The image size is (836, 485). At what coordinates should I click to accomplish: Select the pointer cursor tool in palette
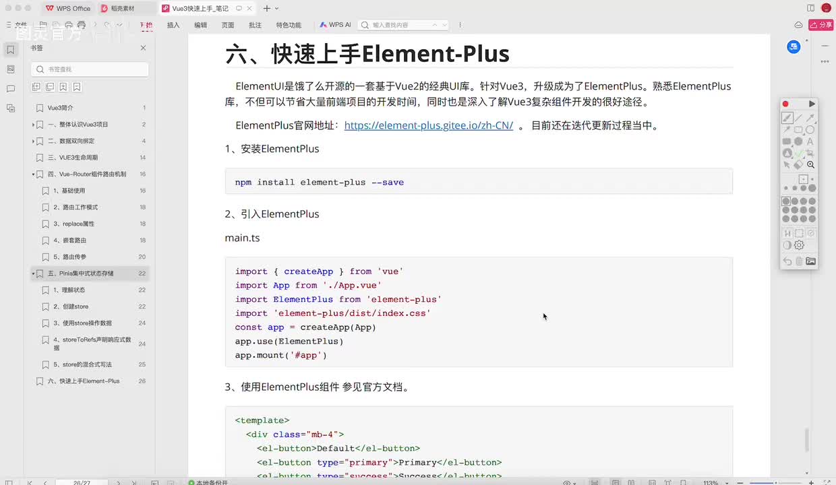[787, 164]
